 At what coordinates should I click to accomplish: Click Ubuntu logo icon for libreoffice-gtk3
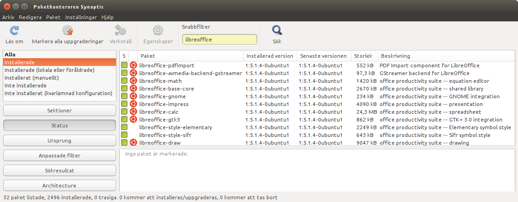click(x=133, y=119)
